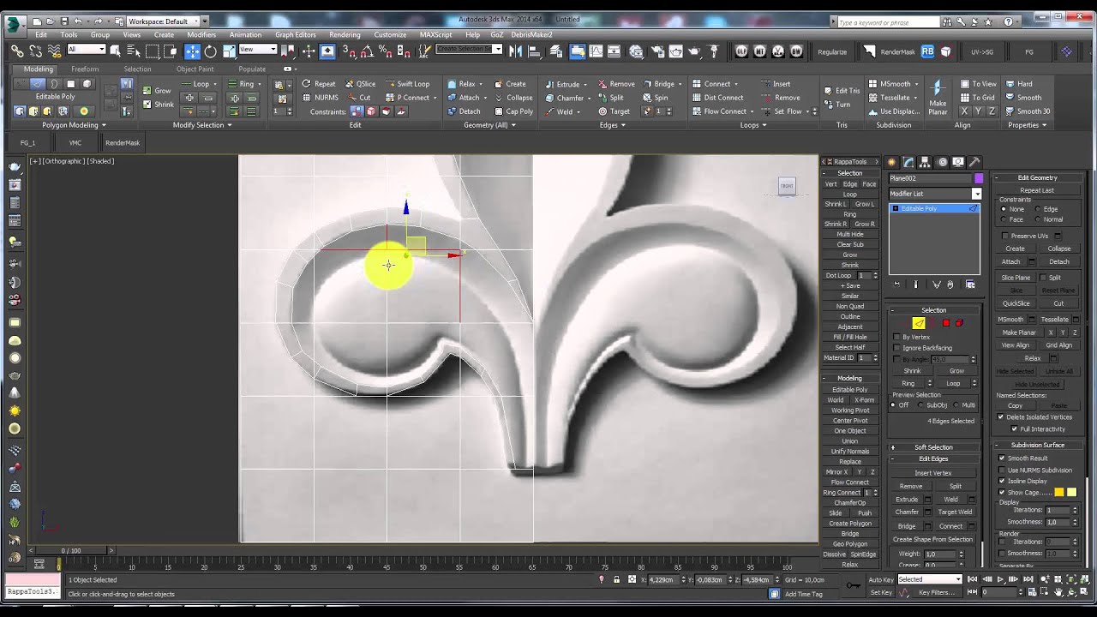Click the first Show Cage color swatch
Image resolution: width=1097 pixels, height=617 pixels.
point(1059,492)
